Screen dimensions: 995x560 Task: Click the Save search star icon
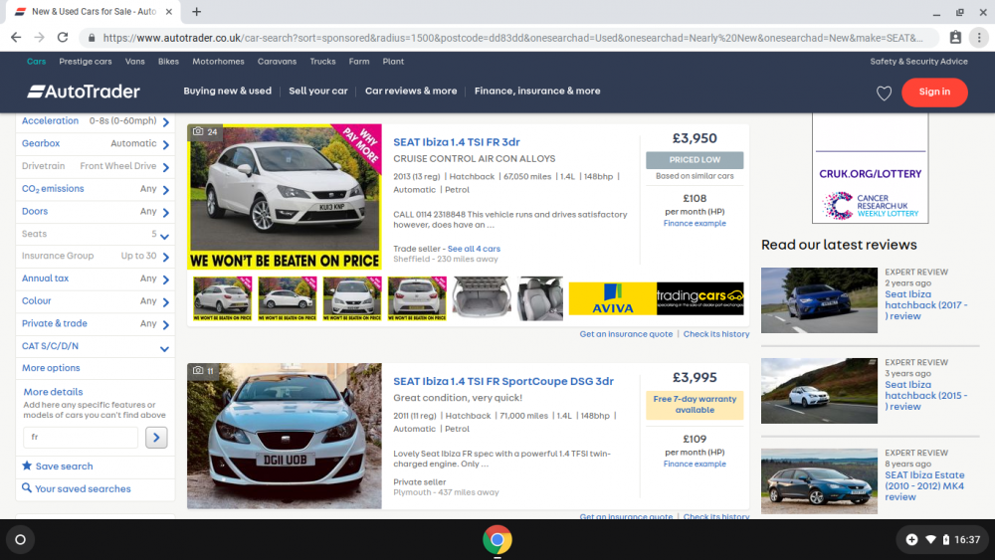click(27, 466)
